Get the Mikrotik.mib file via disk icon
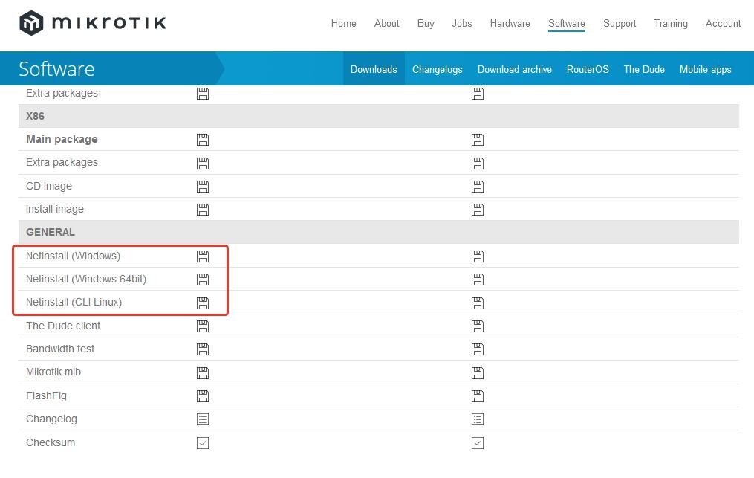 (203, 372)
